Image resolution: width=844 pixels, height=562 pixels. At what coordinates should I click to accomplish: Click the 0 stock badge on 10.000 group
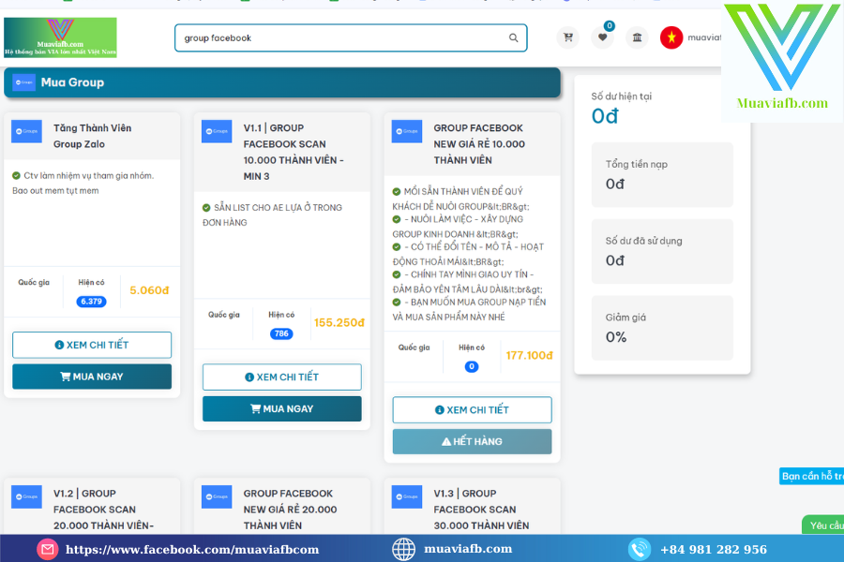point(472,367)
